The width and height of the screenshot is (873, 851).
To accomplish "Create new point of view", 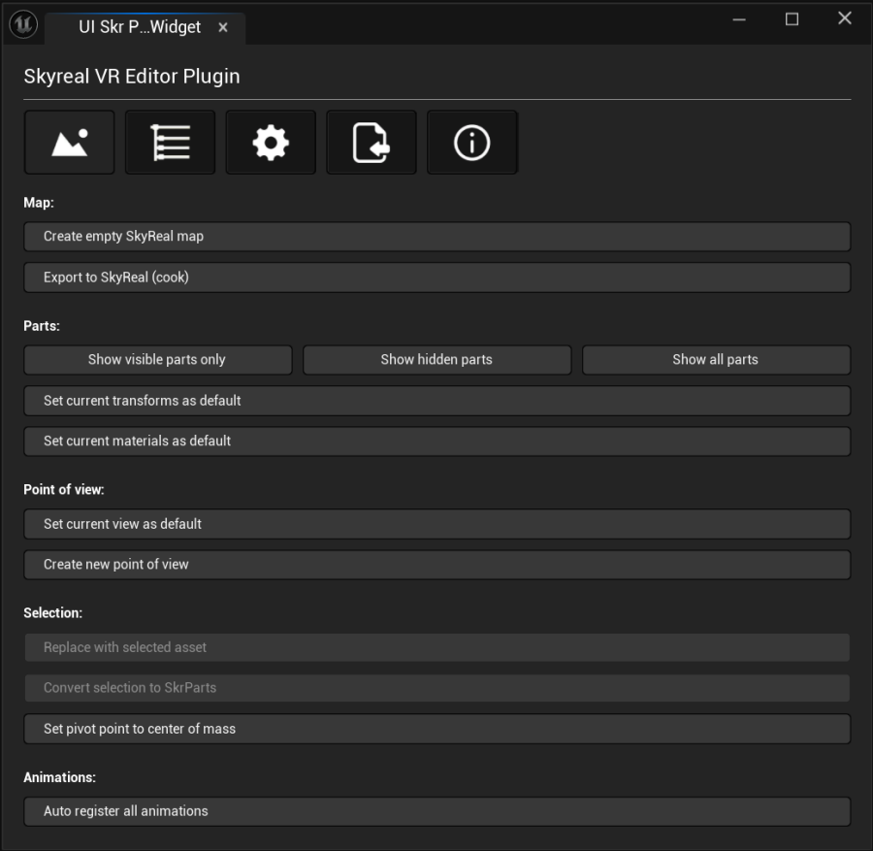I will point(436,565).
